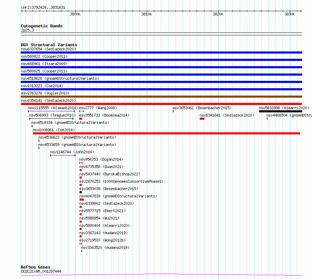Select nsv4519334 (gnomADStructuralVariants) label
The height and width of the screenshot is (279, 312).
pyautogui.click(x=70, y=123)
